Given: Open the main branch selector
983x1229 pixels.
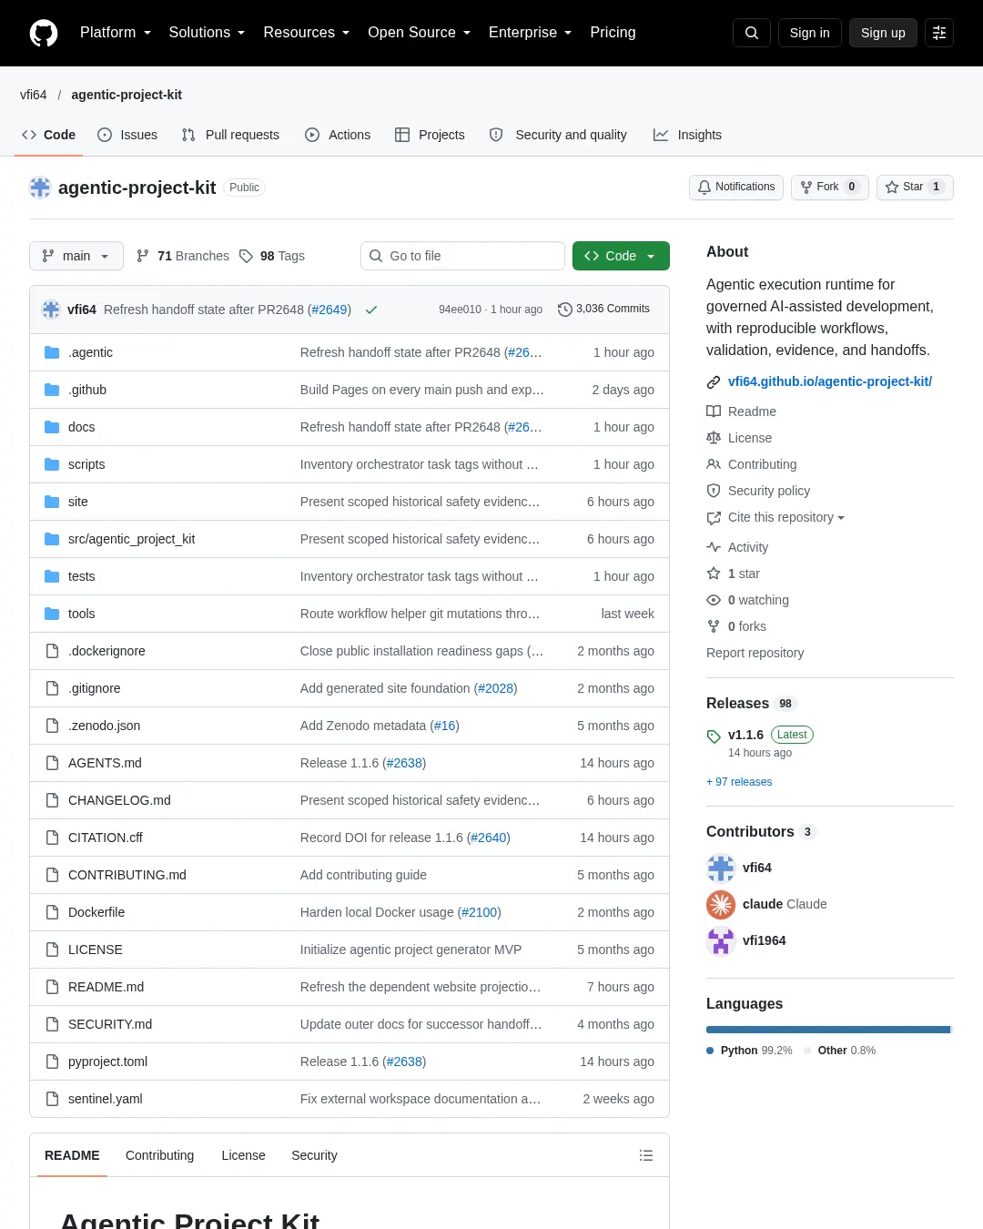Looking at the screenshot, I should coord(76,256).
